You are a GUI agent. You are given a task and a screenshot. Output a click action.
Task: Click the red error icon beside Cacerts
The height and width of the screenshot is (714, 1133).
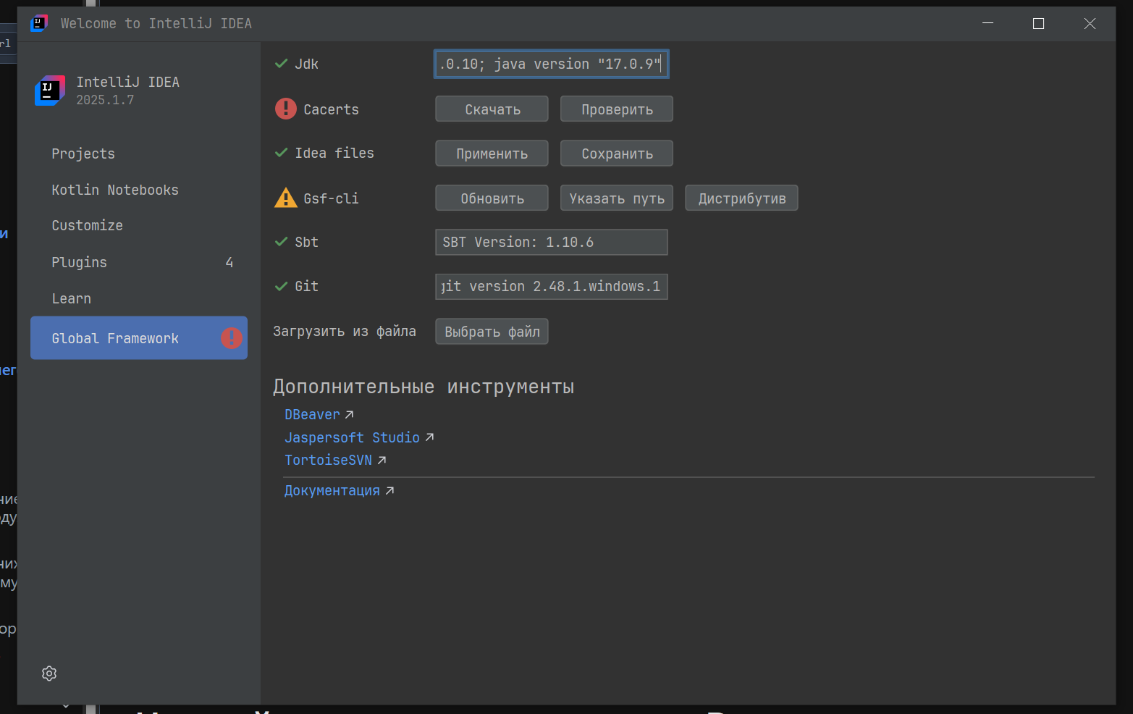point(286,109)
